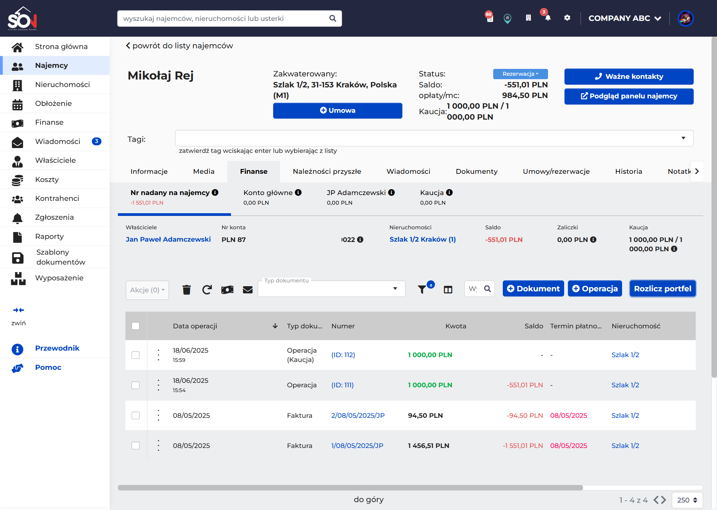Open row menu for ID: 112 operation
Viewport: 717px width, 510px height.
point(158,355)
